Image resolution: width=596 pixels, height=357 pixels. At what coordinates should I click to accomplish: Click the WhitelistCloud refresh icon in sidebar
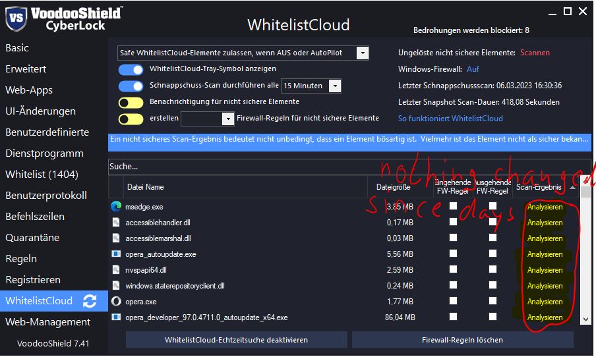(x=90, y=301)
